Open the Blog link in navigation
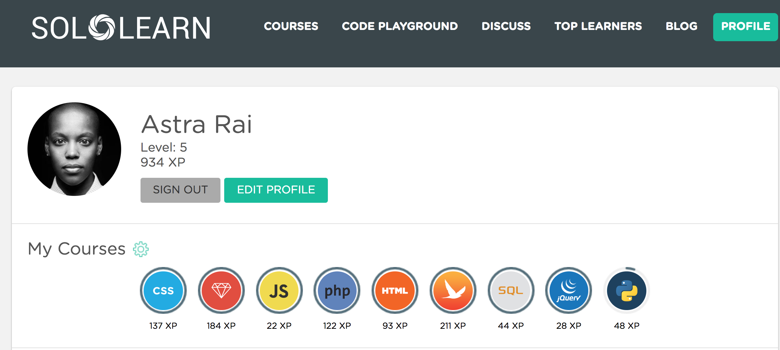The height and width of the screenshot is (350, 780). click(x=681, y=26)
